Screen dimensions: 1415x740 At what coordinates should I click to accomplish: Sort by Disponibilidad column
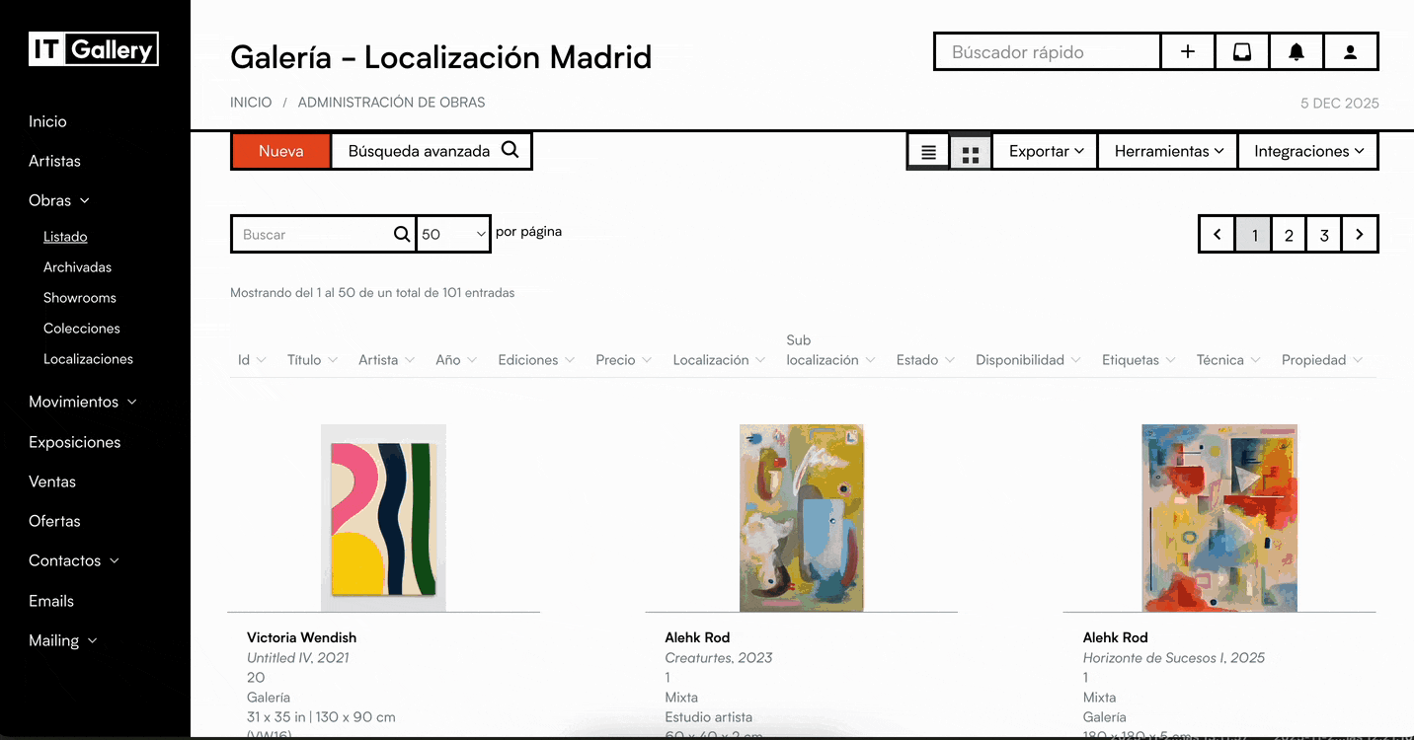(1028, 360)
